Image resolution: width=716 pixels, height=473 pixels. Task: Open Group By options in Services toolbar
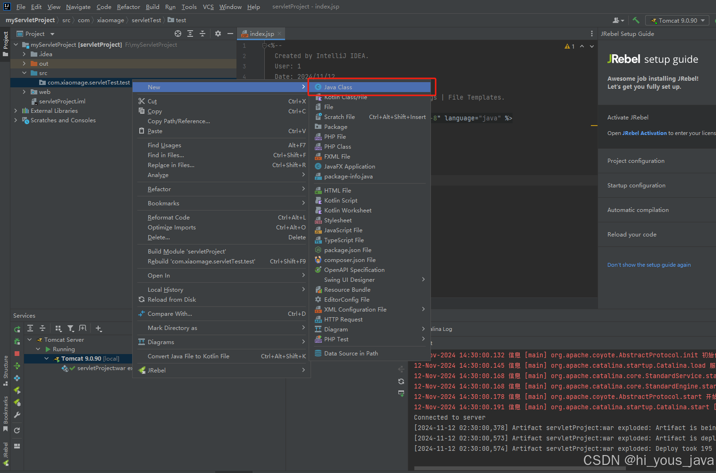[x=59, y=328]
